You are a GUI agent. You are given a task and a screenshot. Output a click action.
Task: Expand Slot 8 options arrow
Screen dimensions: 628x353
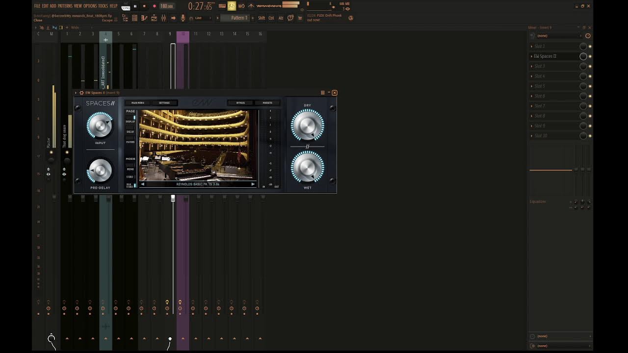(531, 116)
